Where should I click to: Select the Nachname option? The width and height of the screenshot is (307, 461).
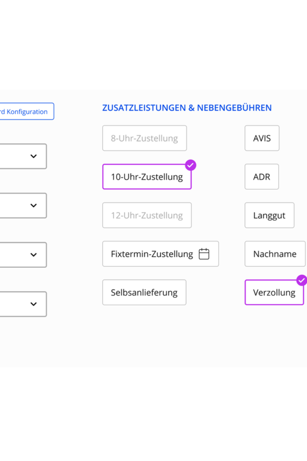[x=275, y=254]
